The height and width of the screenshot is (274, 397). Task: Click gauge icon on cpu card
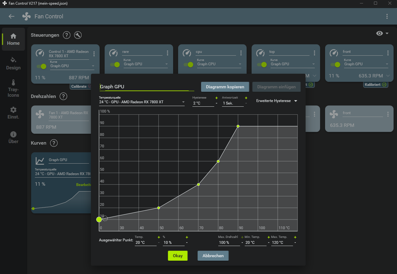(x=187, y=53)
